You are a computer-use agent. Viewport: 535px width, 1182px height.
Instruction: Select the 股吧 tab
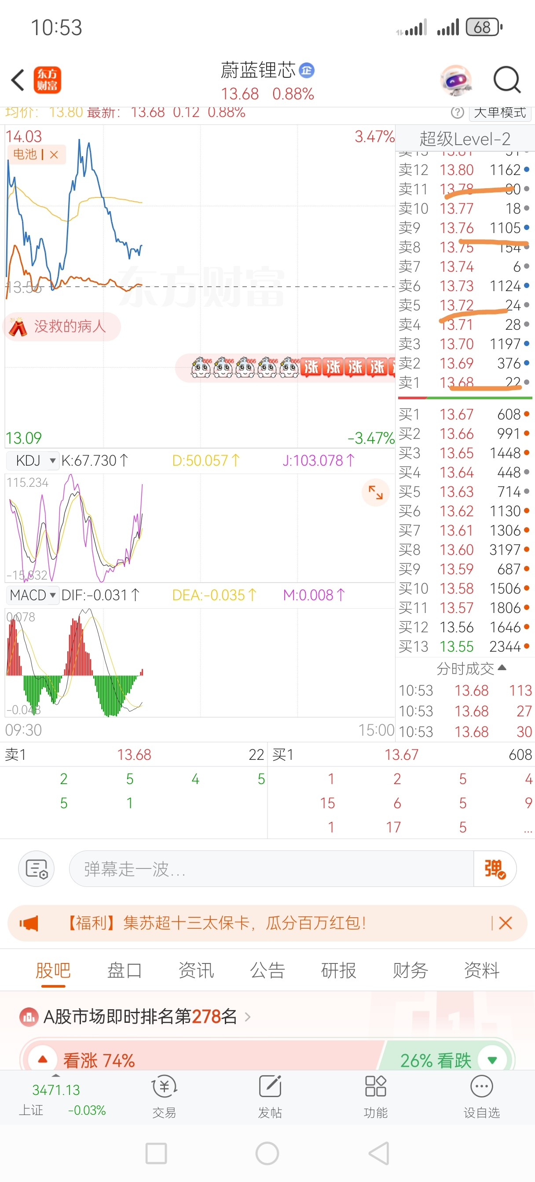pos(53,970)
